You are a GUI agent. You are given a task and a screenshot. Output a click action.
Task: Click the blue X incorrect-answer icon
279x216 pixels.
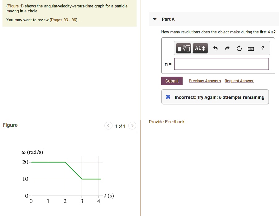pos(168,97)
